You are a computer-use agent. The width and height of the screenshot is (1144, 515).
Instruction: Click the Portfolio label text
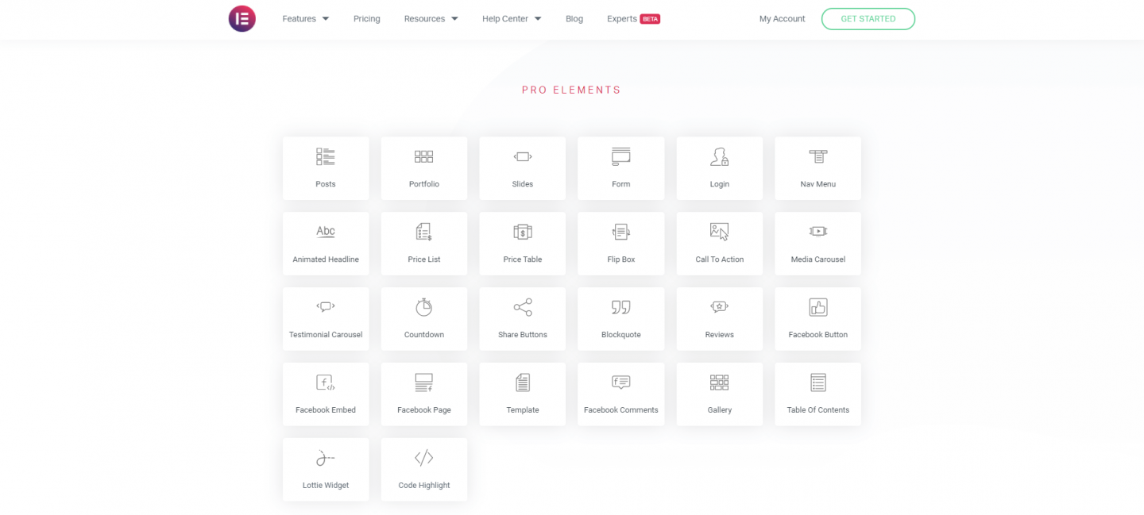pyautogui.click(x=424, y=184)
